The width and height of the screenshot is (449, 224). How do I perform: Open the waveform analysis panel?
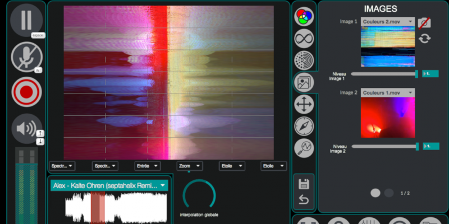[304, 148]
